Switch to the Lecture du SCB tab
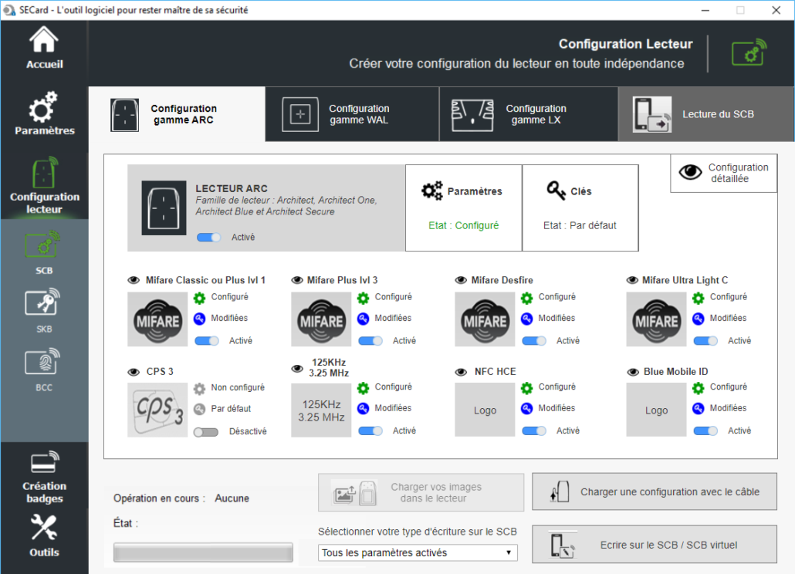Image resolution: width=795 pixels, height=574 pixels. point(705,114)
